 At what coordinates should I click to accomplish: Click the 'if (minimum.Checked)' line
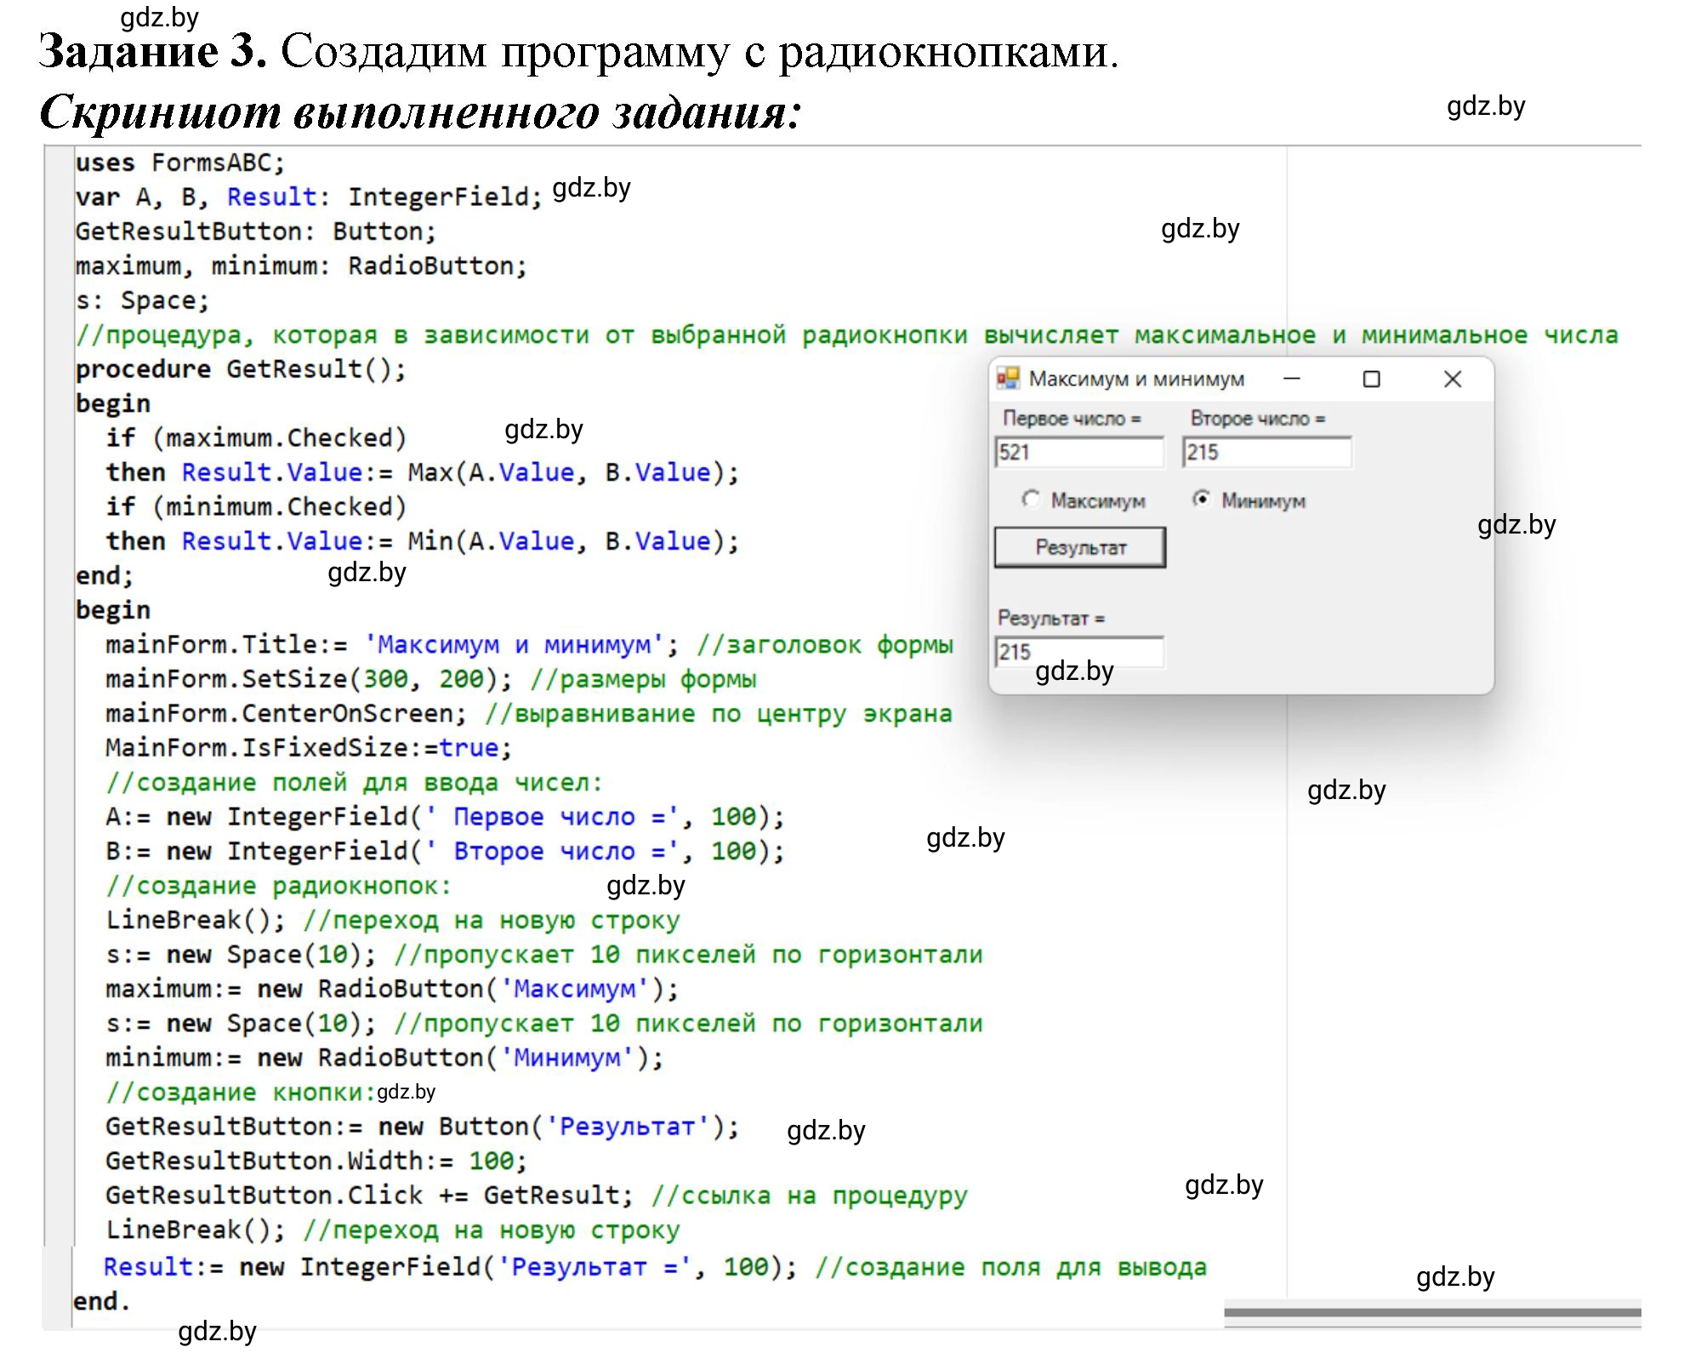tap(256, 507)
